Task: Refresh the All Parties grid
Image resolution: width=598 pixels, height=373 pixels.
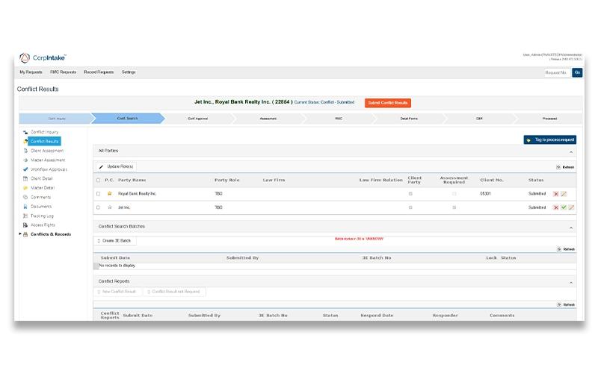Action: [565, 167]
